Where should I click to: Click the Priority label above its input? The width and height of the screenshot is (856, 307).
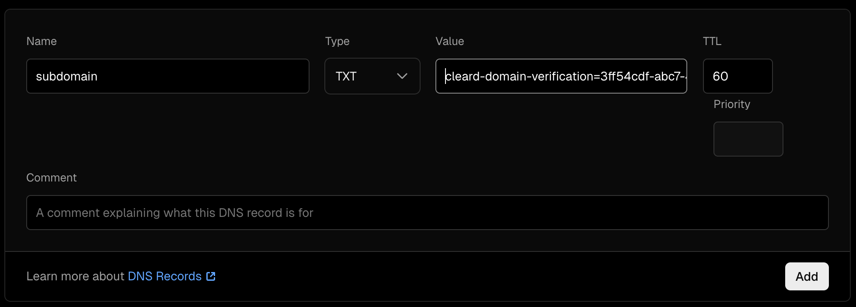[731, 104]
